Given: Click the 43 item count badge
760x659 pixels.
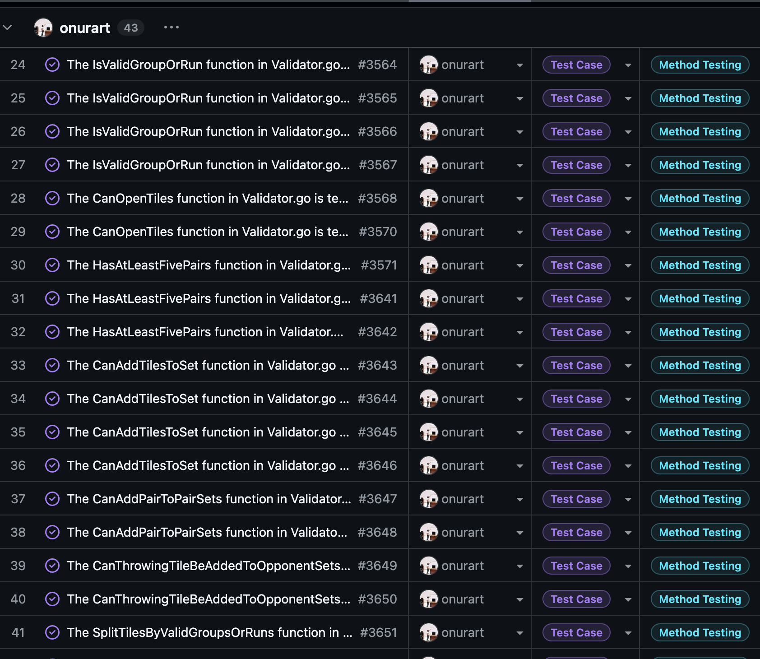Looking at the screenshot, I should (131, 28).
